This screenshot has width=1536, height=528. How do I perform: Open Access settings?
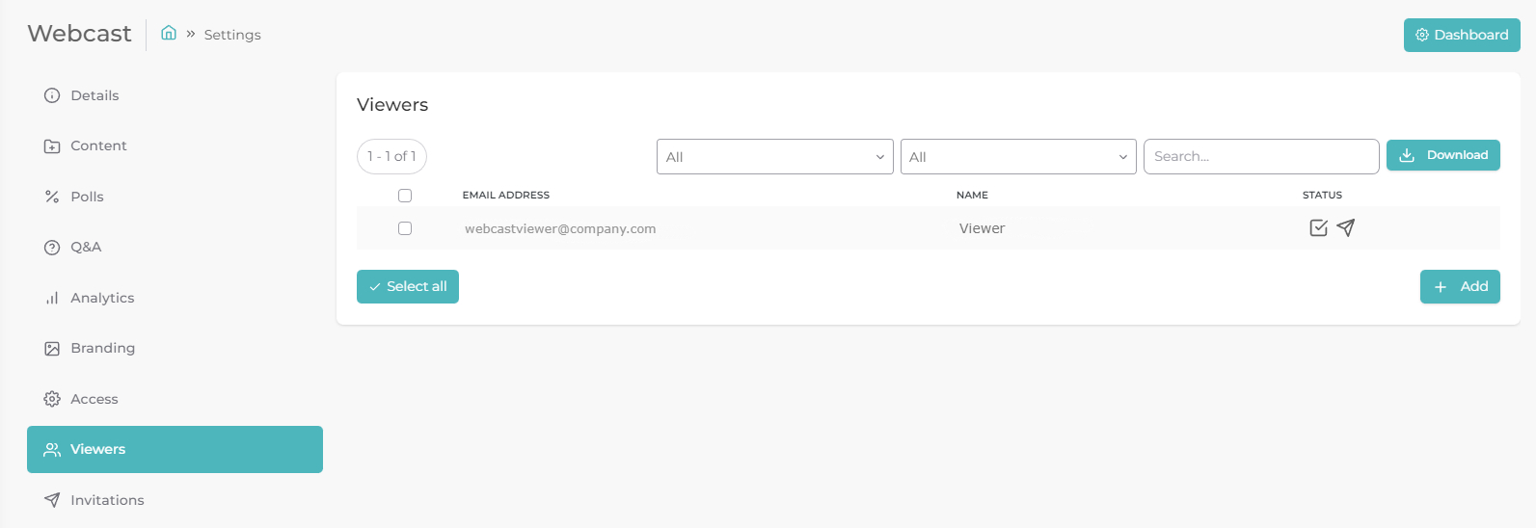[175, 399]
